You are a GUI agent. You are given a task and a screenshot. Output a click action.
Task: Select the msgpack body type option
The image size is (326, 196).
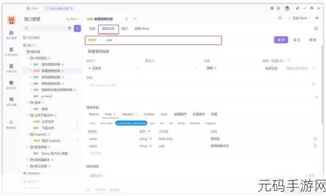pyautogui.click(x=210, y=123)
